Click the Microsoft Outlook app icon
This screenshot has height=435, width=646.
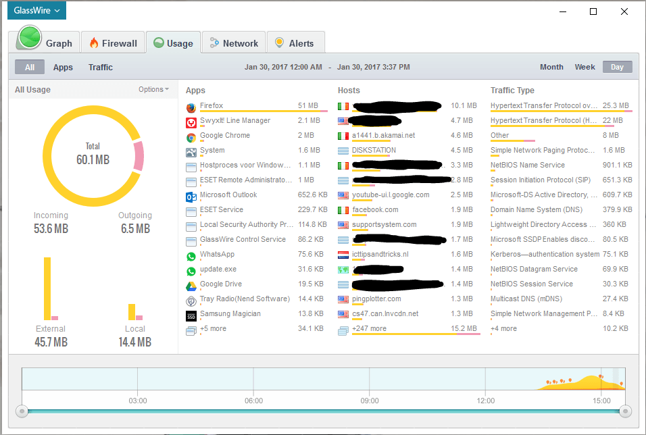191,197
